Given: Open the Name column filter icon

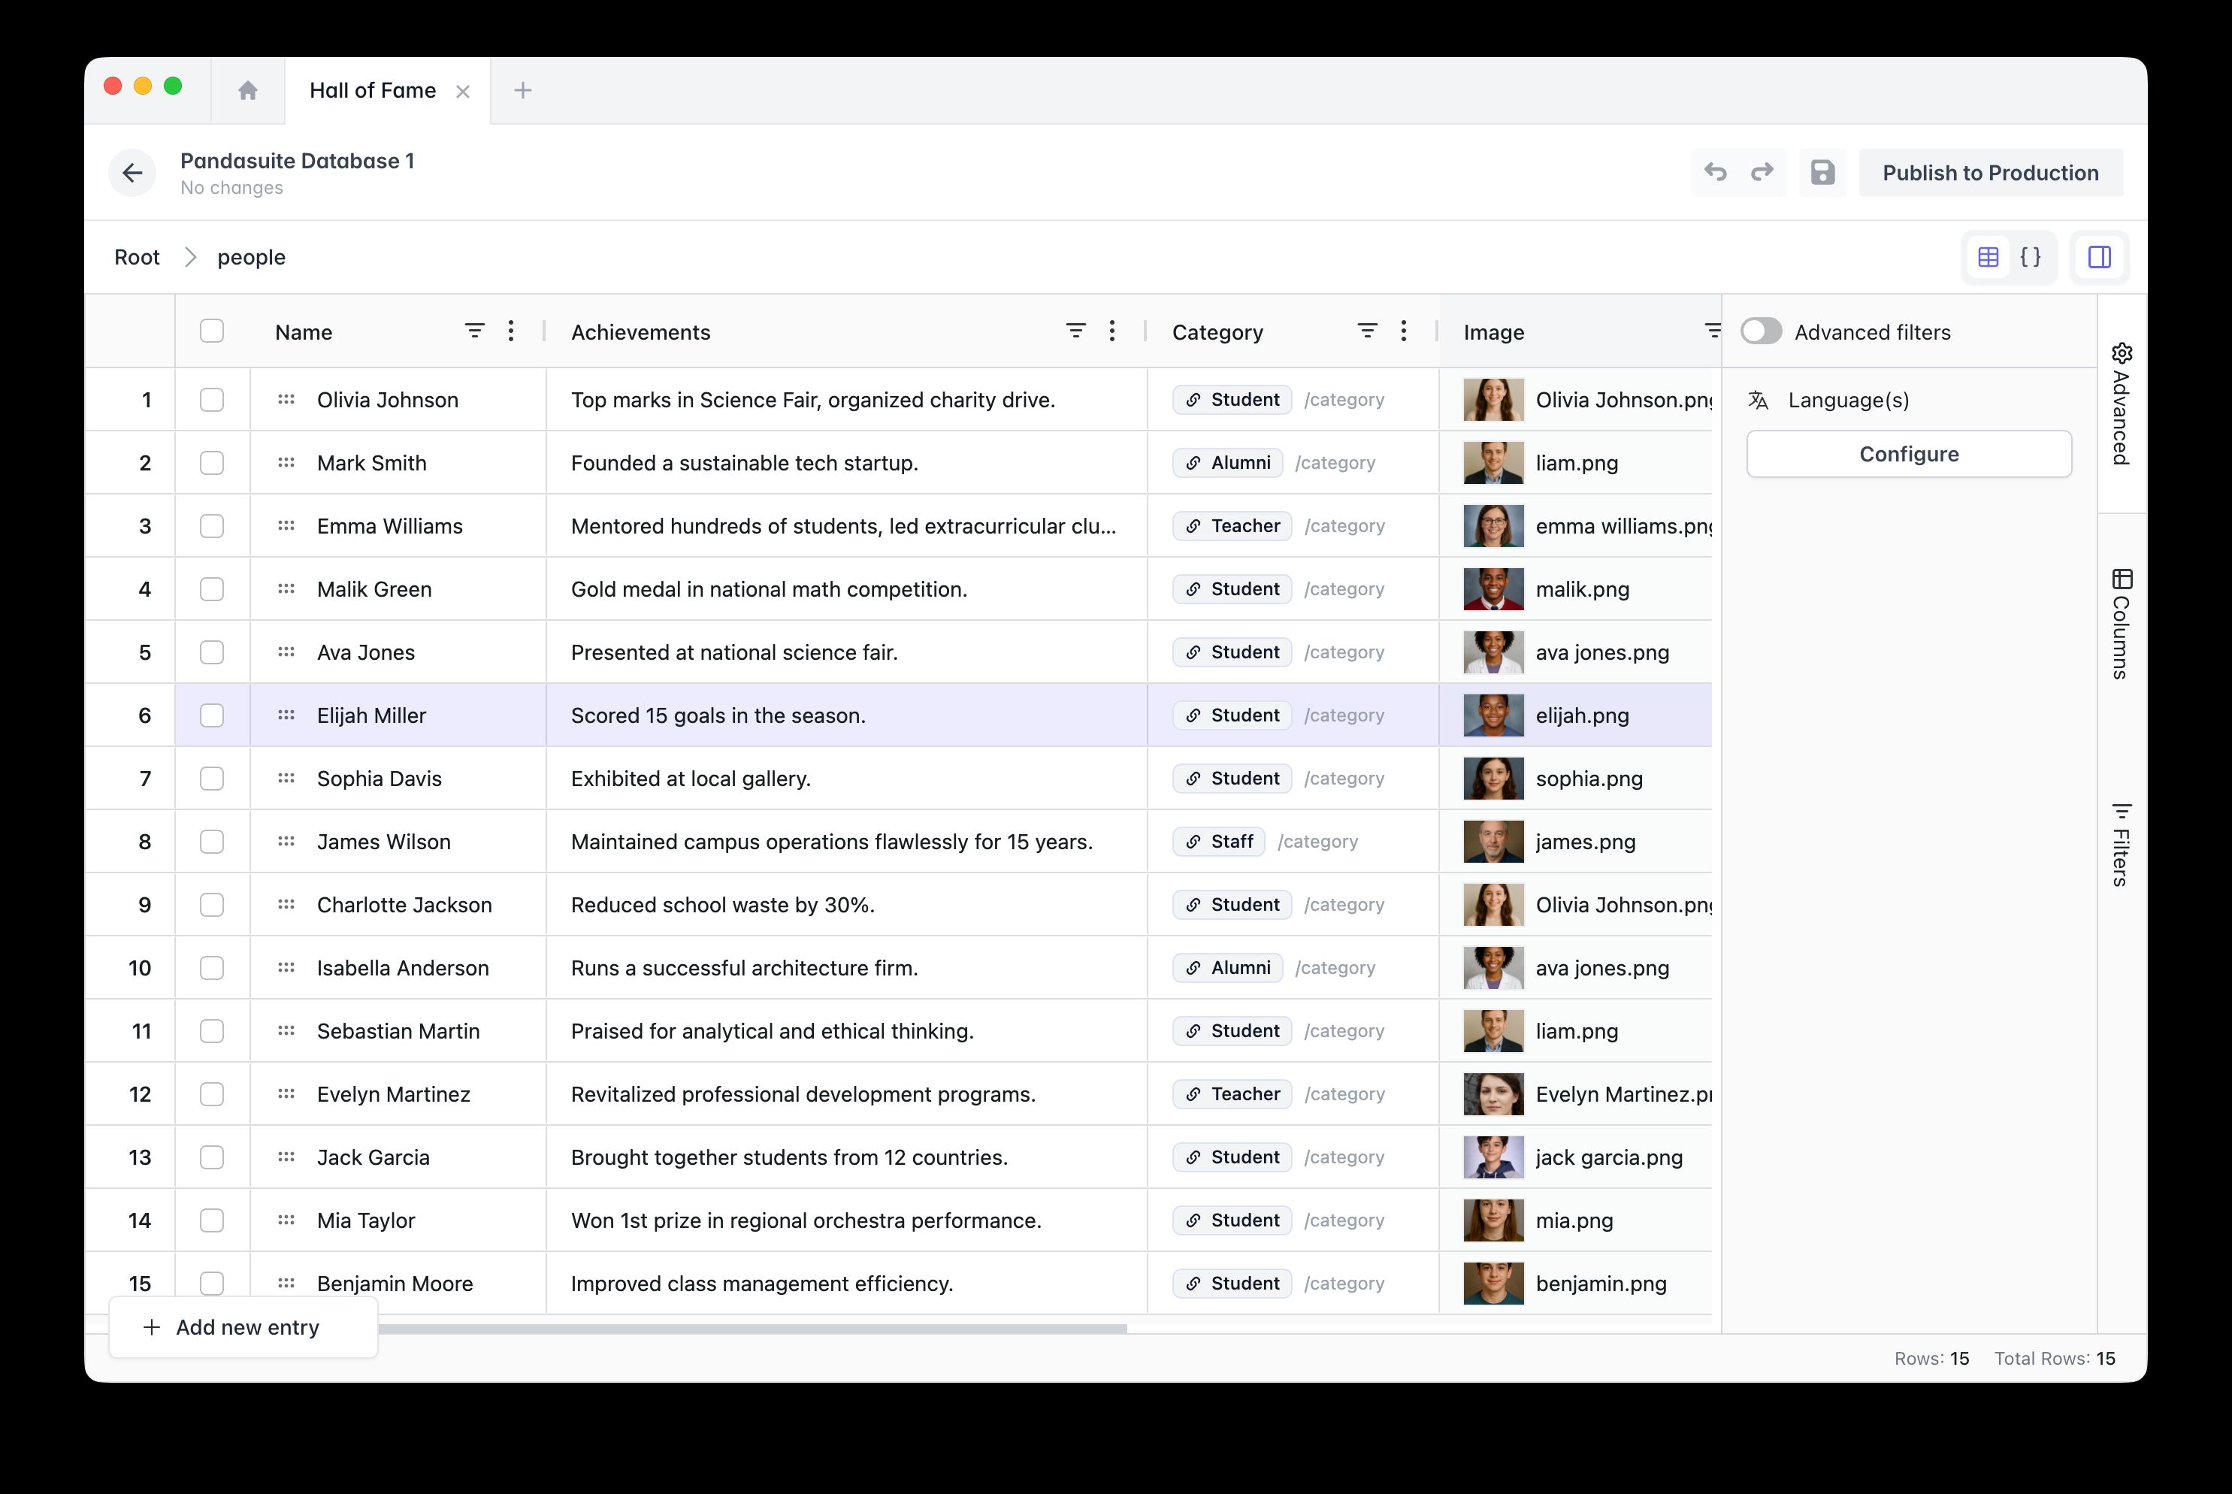Looking at the screenshot, I should [476, 331].
